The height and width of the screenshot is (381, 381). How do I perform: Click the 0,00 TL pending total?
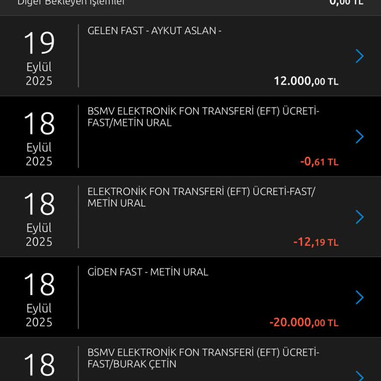point(346,2)
